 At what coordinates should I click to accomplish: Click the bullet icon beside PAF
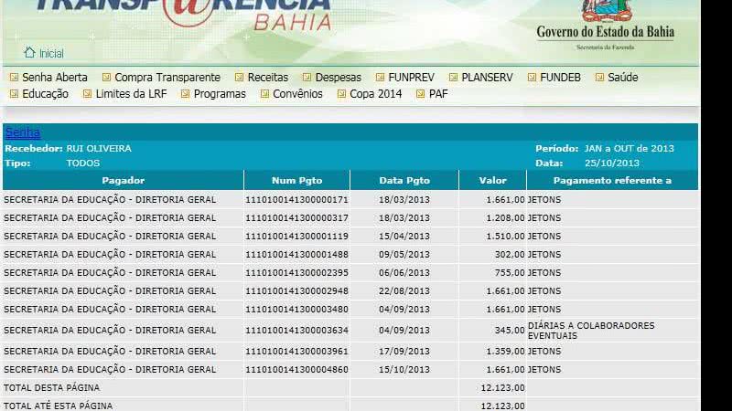click(x=421, y=94)
